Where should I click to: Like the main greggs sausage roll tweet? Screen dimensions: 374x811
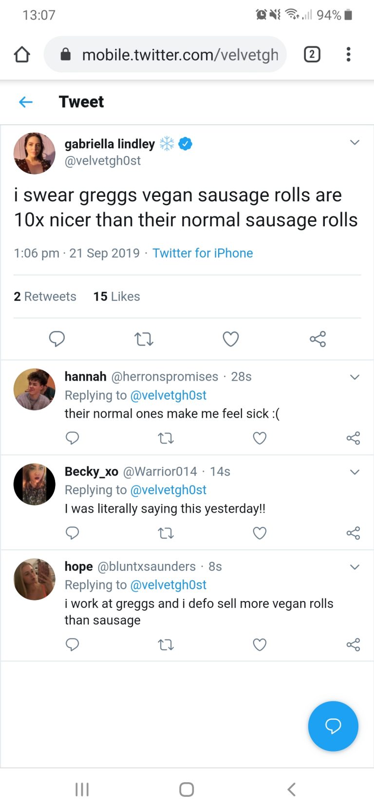point(231,339)
